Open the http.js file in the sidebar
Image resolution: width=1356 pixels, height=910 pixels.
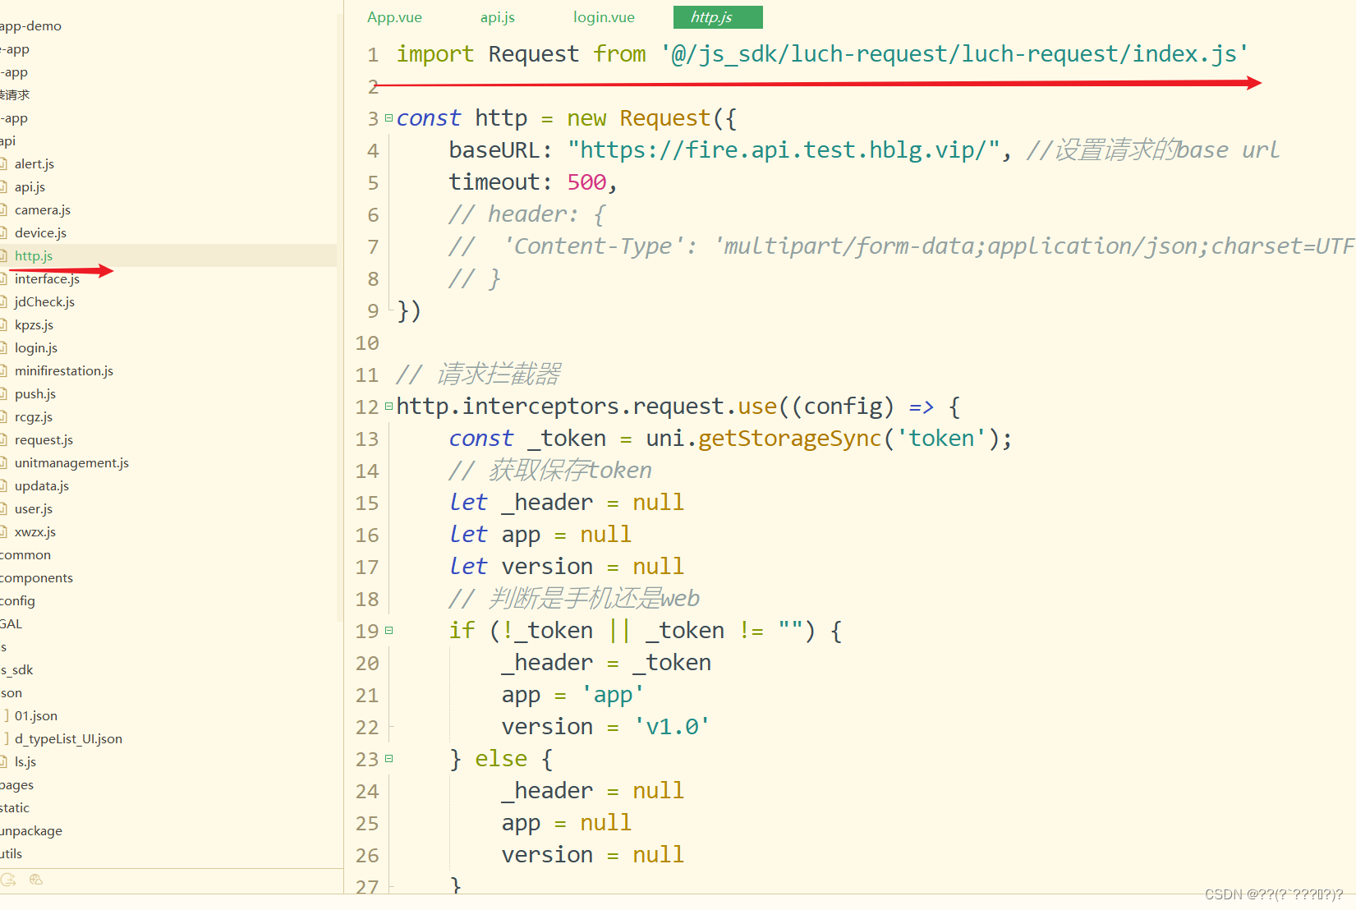click(33, 255)
